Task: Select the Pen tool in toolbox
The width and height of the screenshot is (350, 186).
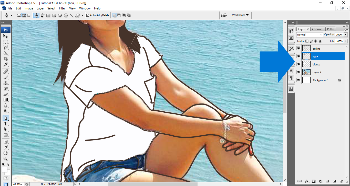Action: coord(6,118)
